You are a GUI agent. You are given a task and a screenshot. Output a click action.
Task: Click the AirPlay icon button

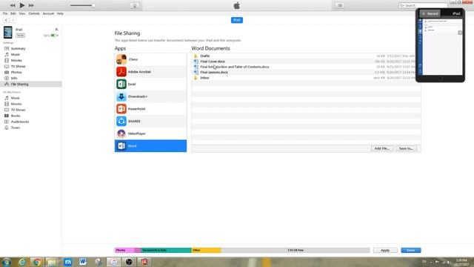tap(135, 5)
